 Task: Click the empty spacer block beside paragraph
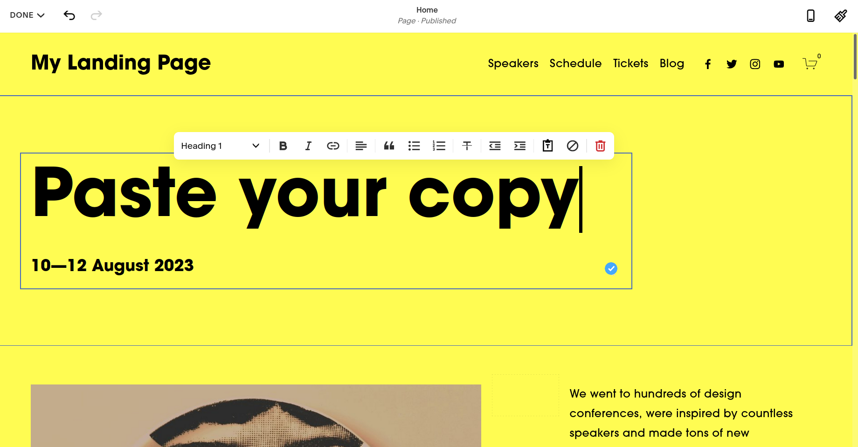coord(526,395)
